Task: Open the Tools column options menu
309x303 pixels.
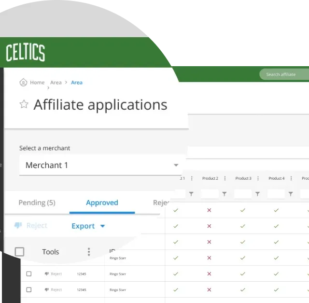Action: pos(89,252)
